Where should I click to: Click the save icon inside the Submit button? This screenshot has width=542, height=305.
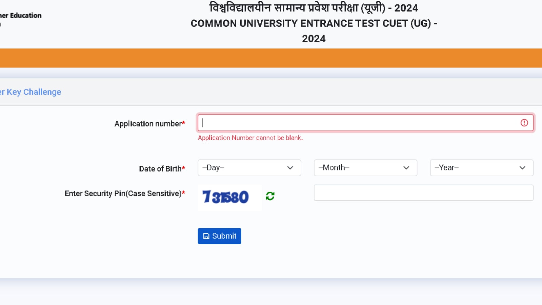[x=206, y=236]
